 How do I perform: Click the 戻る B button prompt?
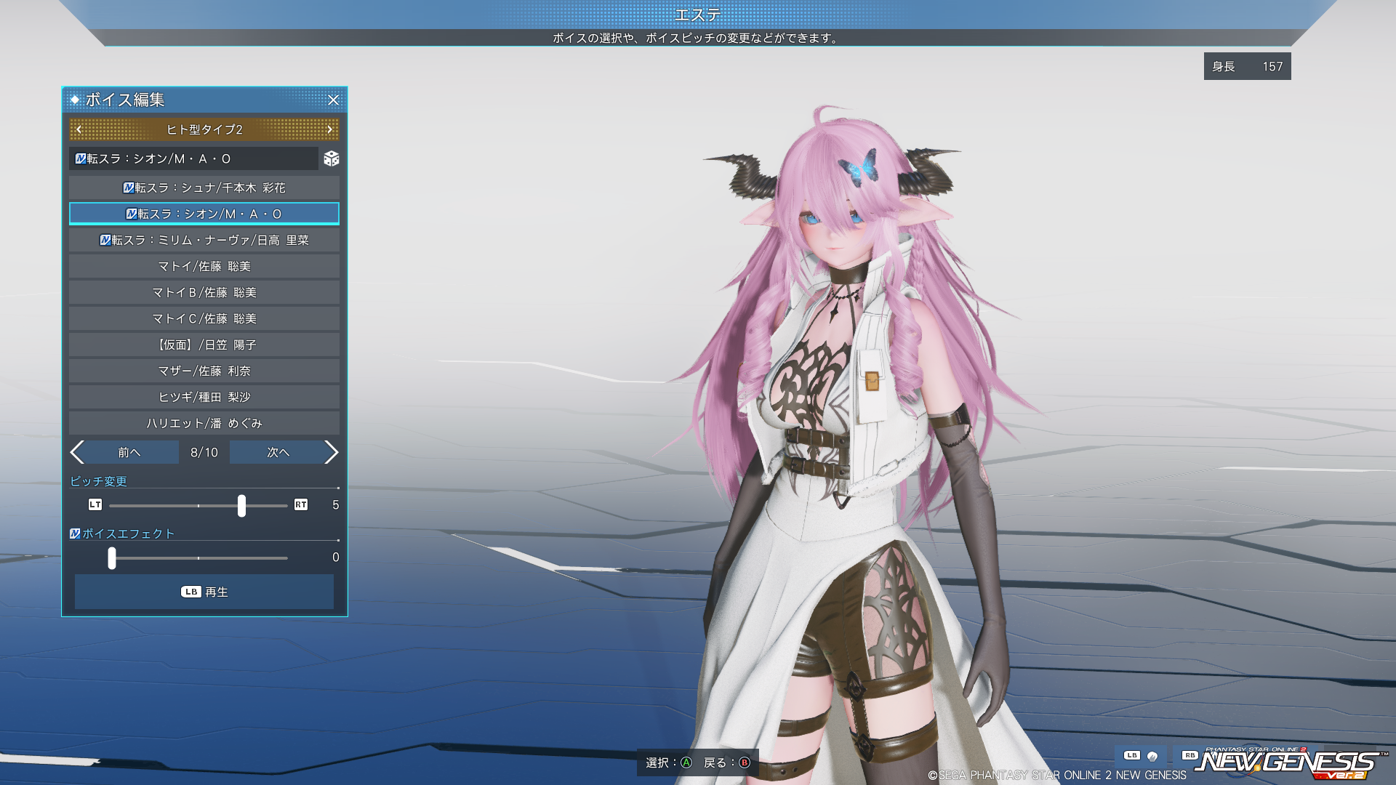click(x=726, y=762)
